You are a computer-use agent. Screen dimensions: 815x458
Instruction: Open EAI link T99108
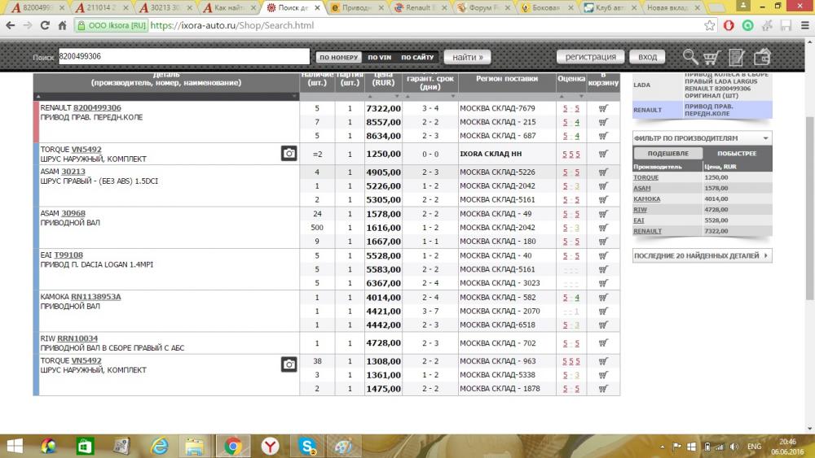click(x=68, y=255)
